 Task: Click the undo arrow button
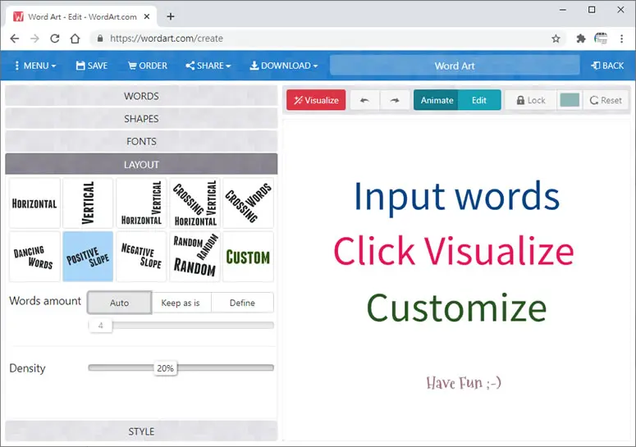(x=364, y=100)
